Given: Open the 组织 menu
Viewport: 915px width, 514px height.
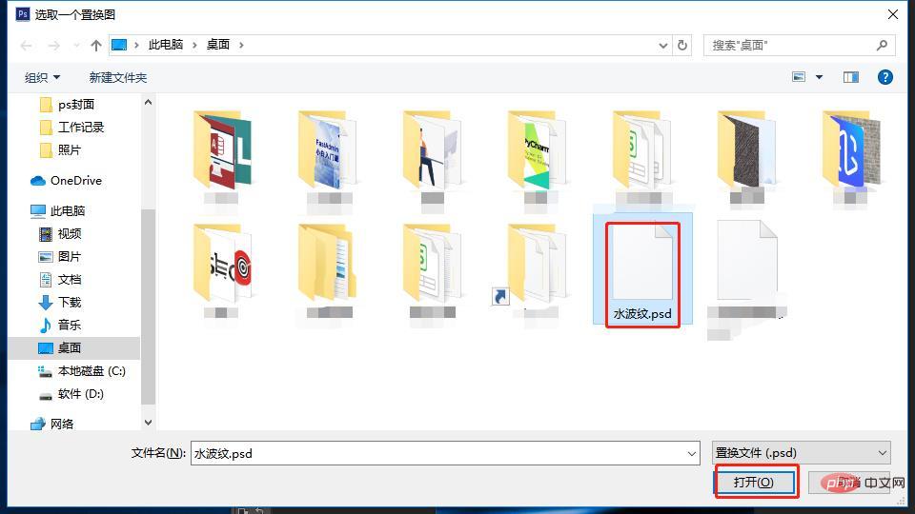Looking at the screenshot, I should coord(42,77).
